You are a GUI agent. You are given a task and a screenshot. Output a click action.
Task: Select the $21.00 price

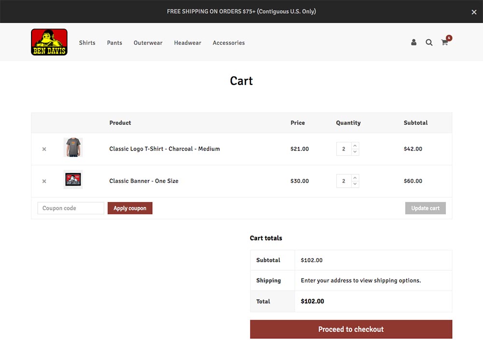299,149
